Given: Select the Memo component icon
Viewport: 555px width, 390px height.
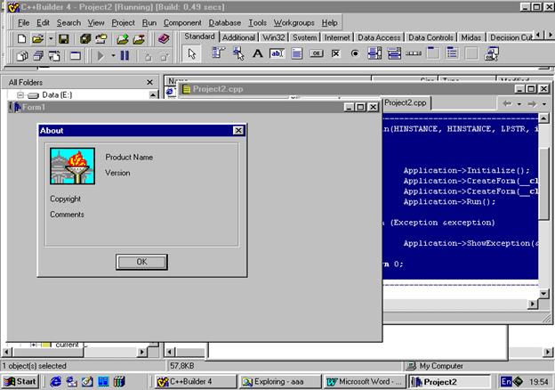Looking at the screenshot, I should pyautogui.click(x=296, y=53).
